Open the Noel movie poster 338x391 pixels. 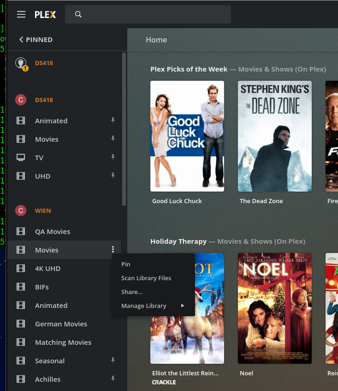275,308
